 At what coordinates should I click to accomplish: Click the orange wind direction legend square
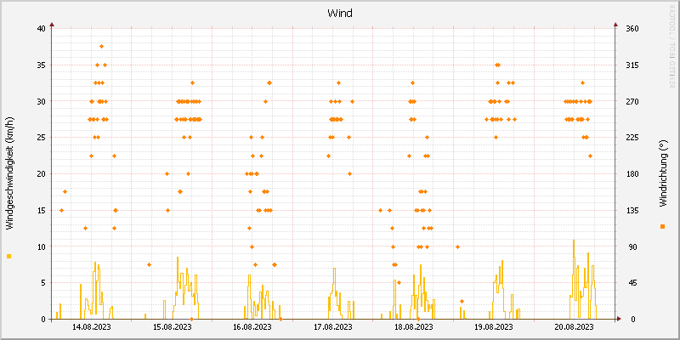click(x=662, y=226)
